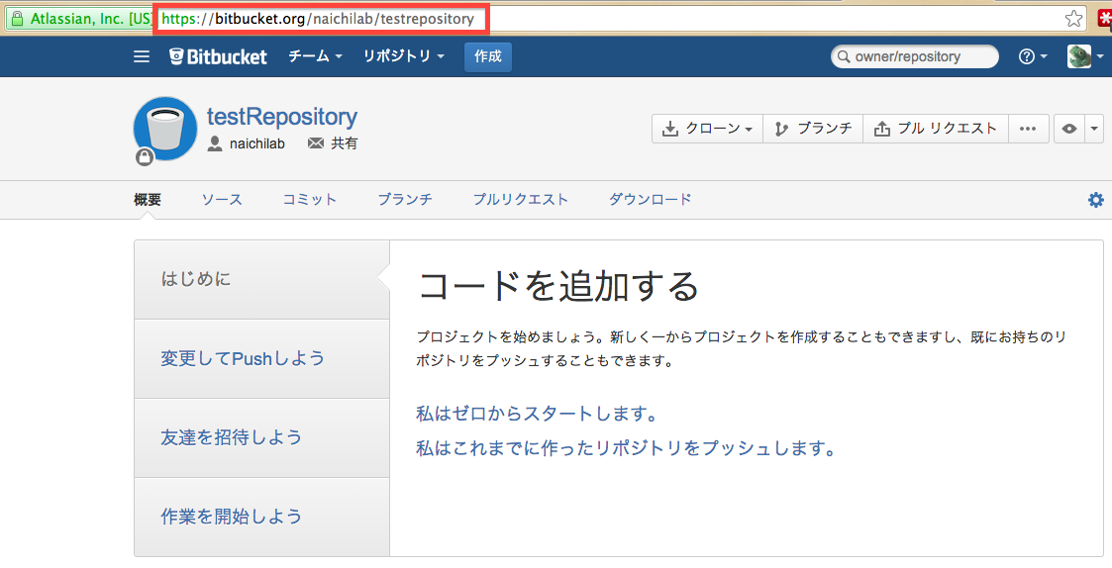The height and width of the screenshot is (568, 1112).
Task: Click the 作成 button
Action: click(x=488, y=56)
